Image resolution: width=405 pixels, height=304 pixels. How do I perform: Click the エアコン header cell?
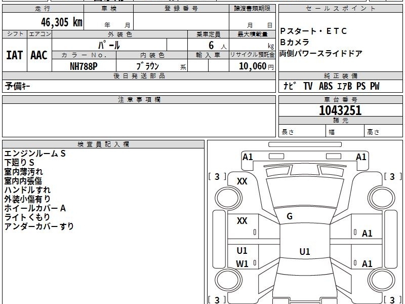pos(39,34)
